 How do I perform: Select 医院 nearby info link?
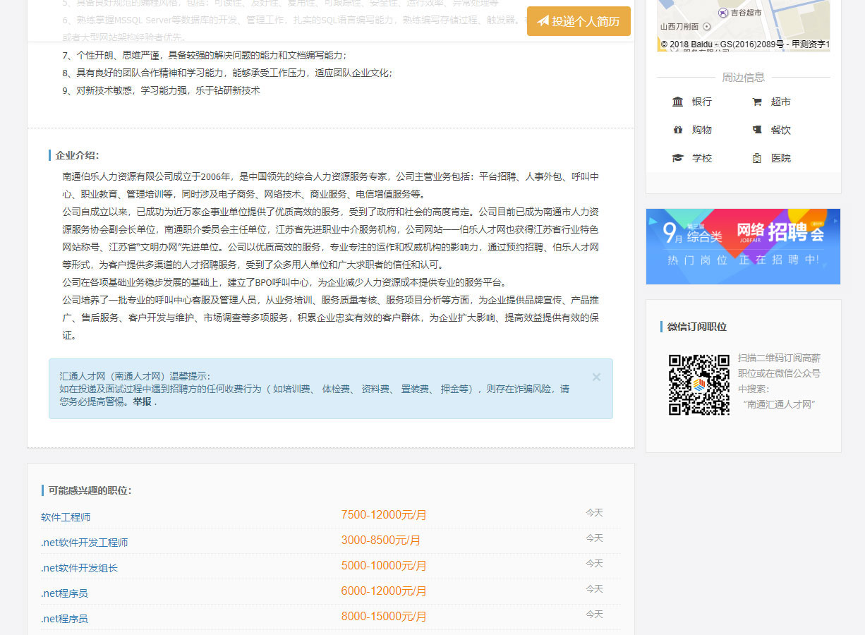coord(781,158)
